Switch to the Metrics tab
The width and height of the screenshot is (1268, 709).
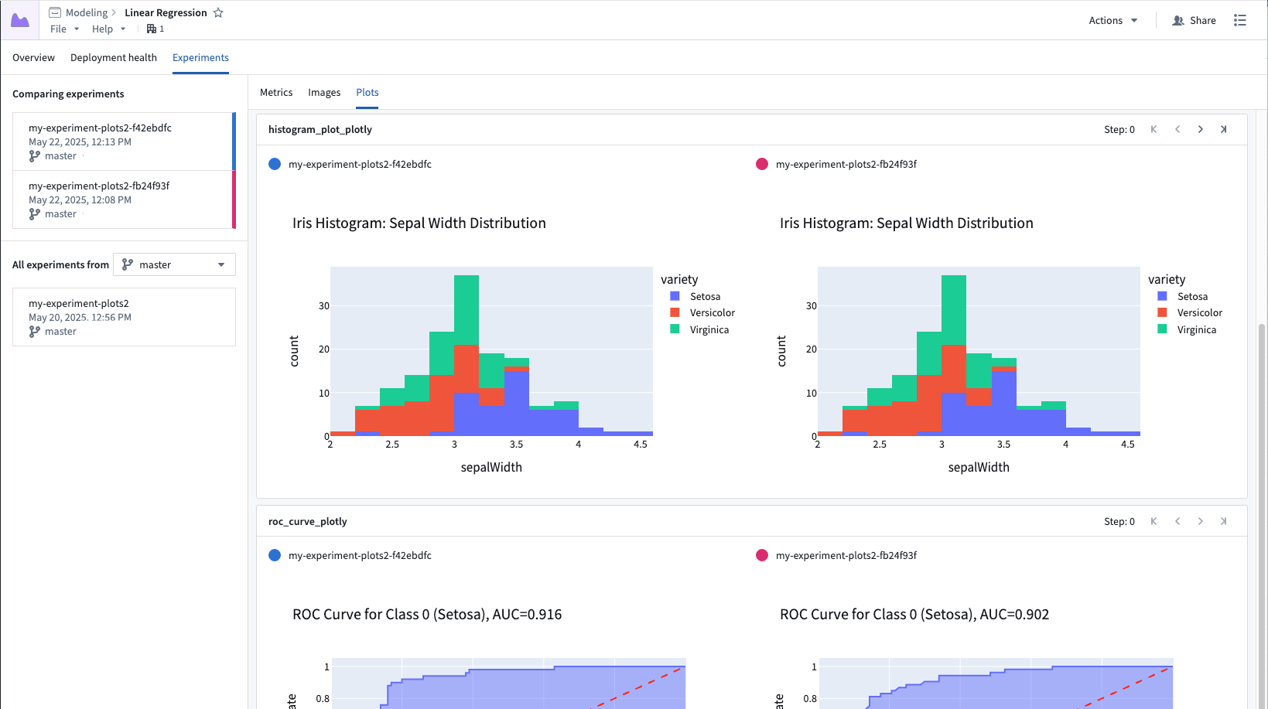pos(276,92)
